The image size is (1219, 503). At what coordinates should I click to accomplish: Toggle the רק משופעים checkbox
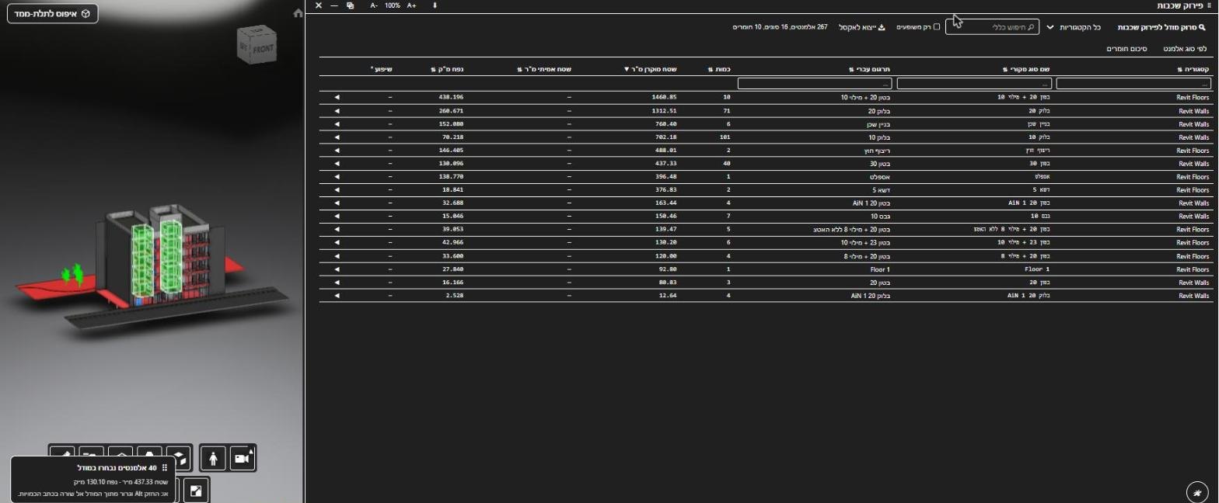point(937,27)
